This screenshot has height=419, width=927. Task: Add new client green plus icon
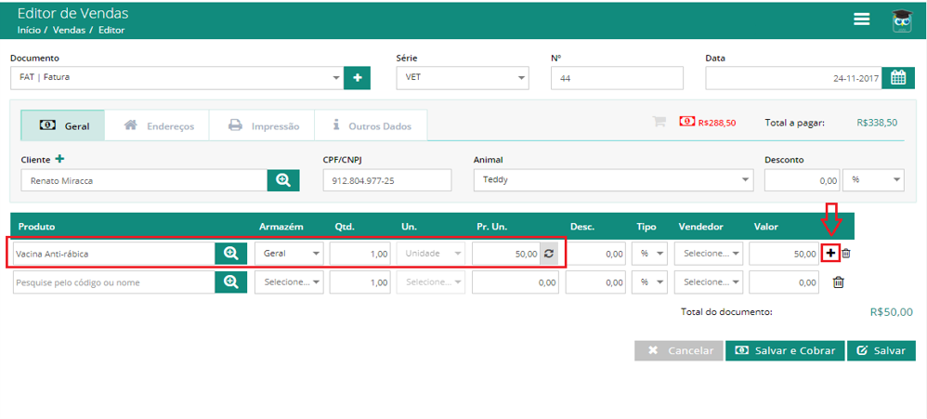click(59, 159)
